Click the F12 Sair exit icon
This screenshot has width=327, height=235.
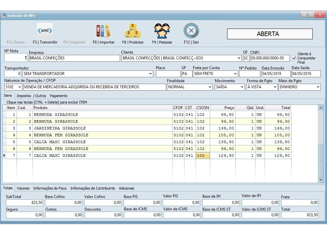pyautogui.click(x=191, y=31)
